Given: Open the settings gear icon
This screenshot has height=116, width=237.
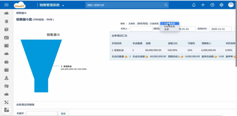Looking at the screenshot, I should click(x=222, y=5).
